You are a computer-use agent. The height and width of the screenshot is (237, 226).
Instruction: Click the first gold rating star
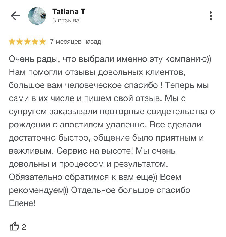(12, 42)
